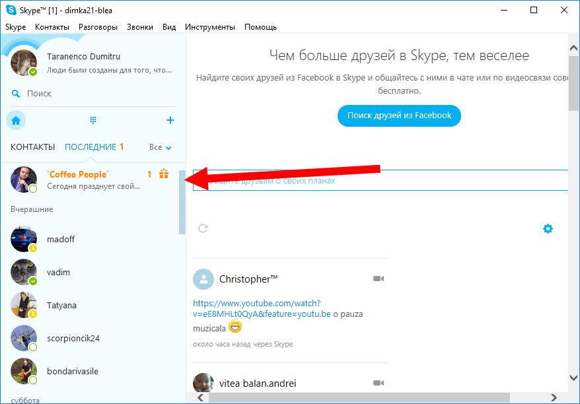Image resolution: width=580 pixels, height=404 pixels.
Task: Click the plus icon to add contact
Action: [x=170, y=120]
